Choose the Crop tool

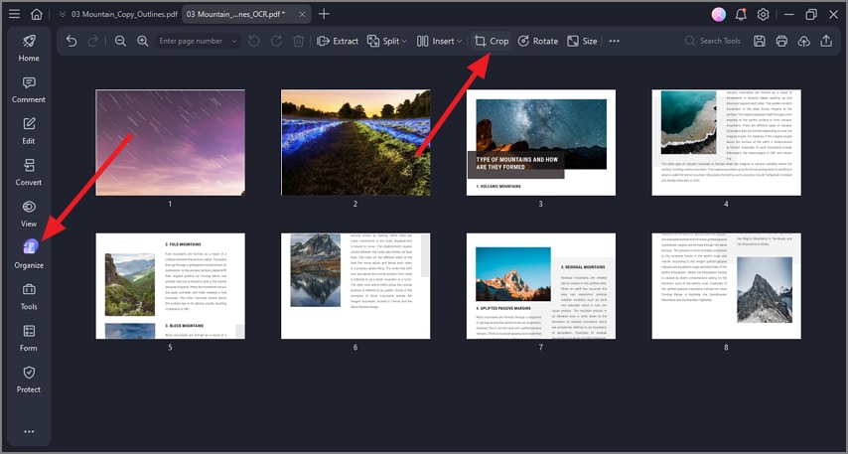click(x=492, y=41)
